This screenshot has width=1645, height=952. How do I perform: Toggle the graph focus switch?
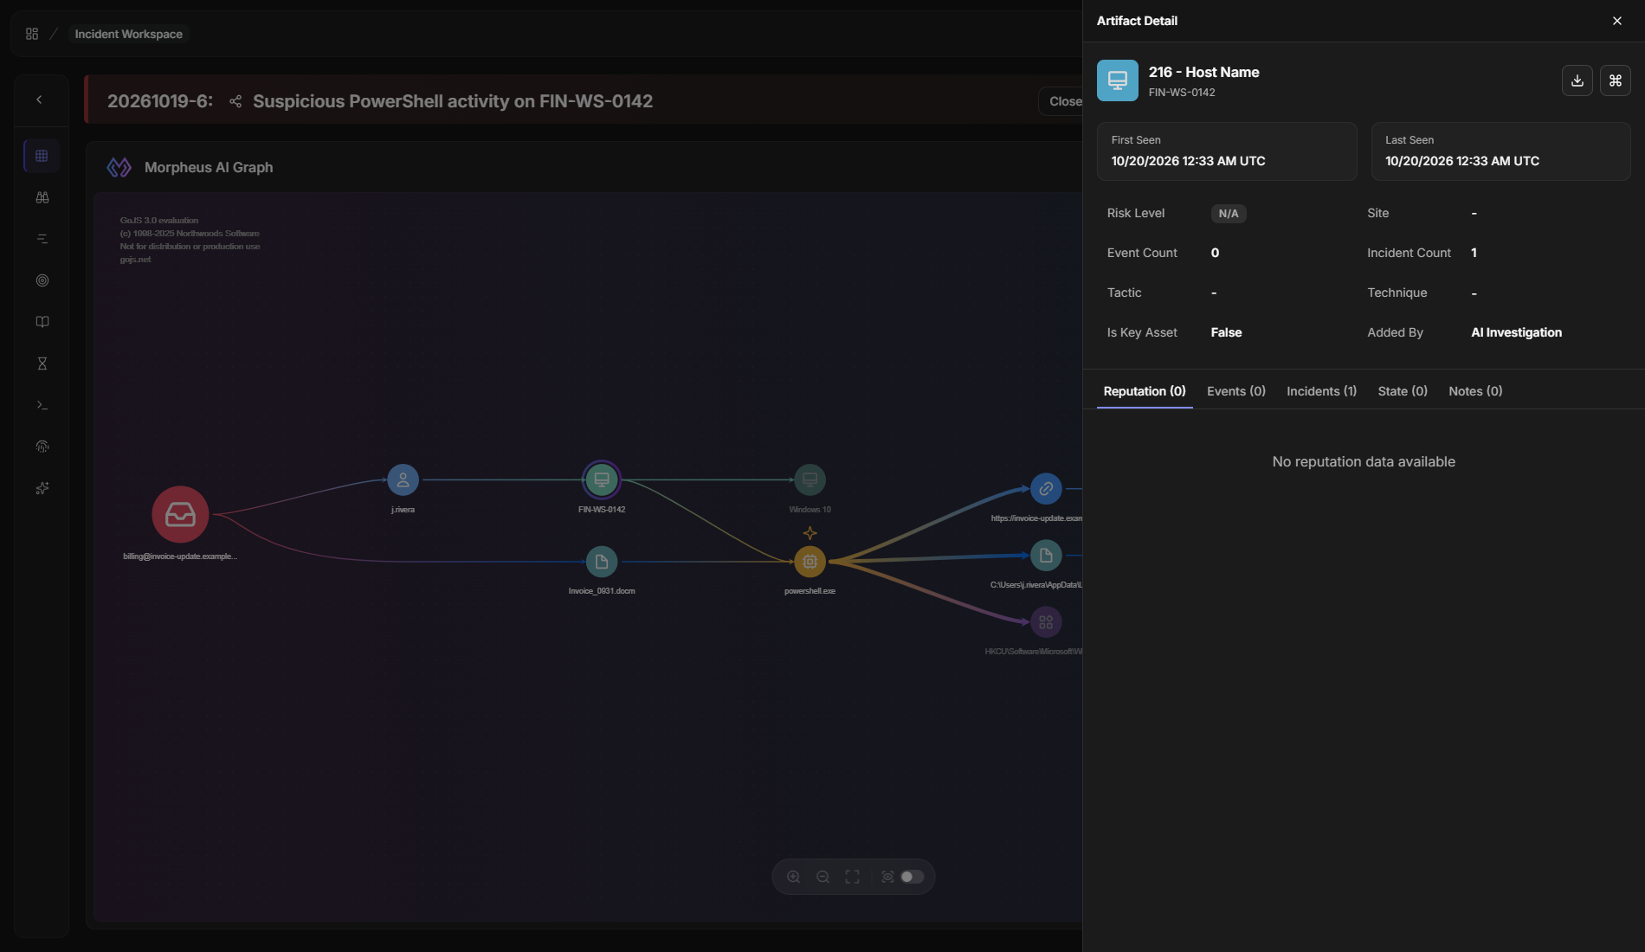coord(912,877)
